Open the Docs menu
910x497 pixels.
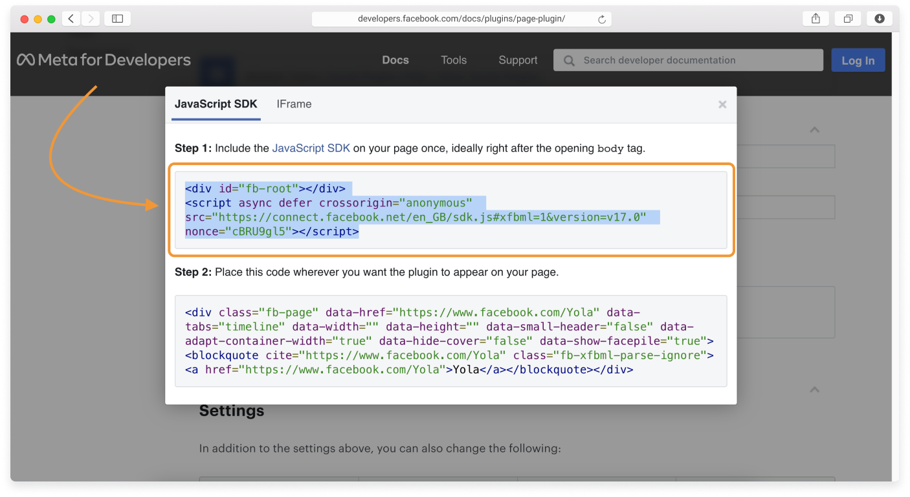tap(395, 60)
